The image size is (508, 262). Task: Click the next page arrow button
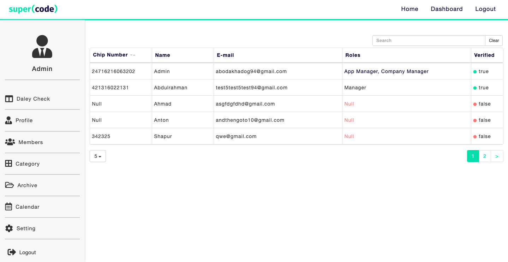tap(497, 156)
